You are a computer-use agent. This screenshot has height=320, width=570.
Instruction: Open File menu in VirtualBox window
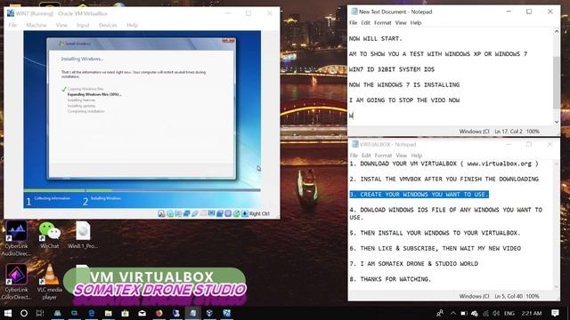click(x=12, y=25)
